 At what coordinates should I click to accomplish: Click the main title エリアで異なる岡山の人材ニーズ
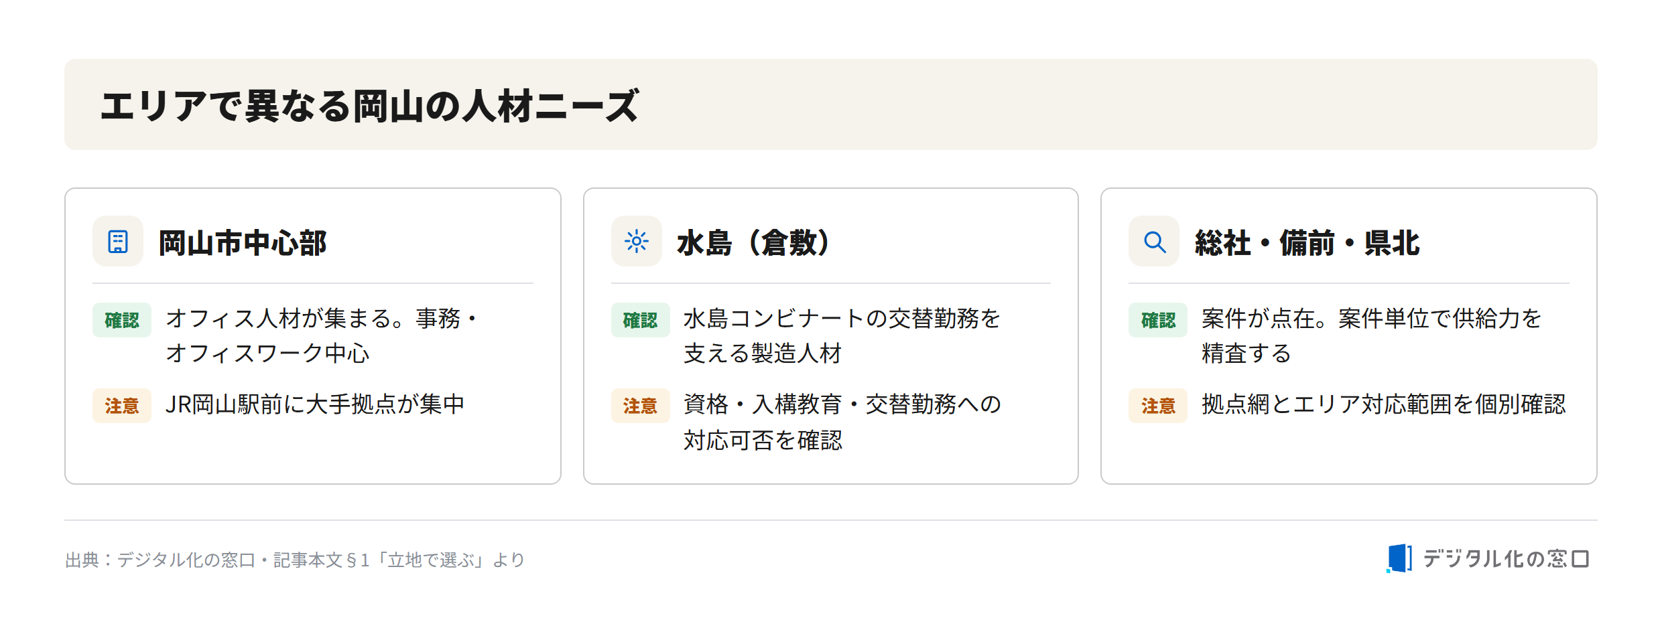[x=370, y=105]
